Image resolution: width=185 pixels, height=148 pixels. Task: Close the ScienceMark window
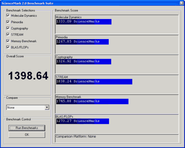tap(182, 3)
